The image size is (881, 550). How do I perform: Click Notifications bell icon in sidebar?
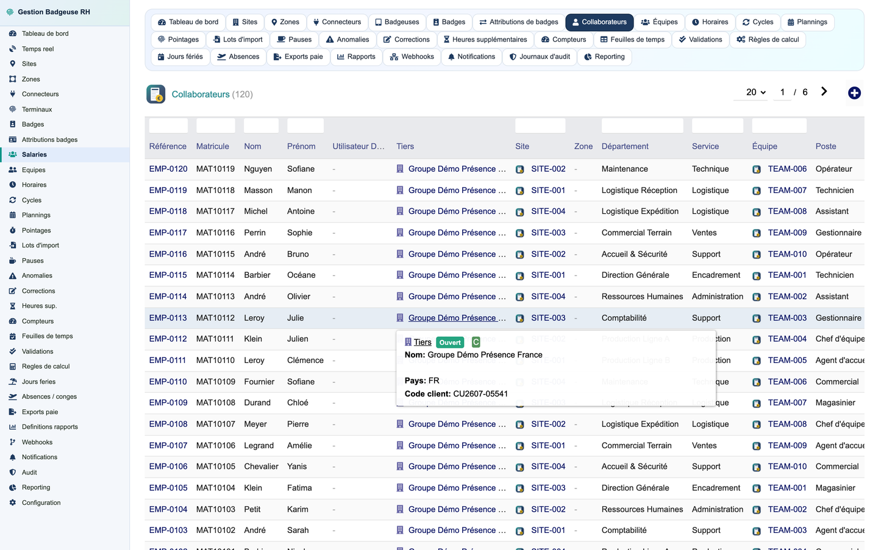[12, 457]
